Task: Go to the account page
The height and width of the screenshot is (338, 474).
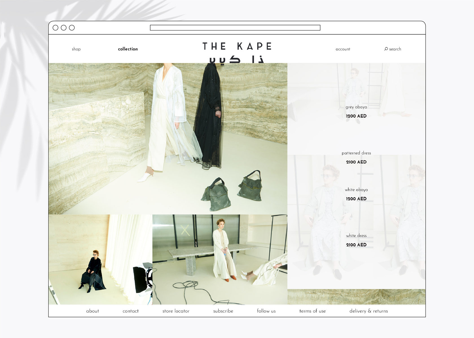Action: [x=343, y=49]
